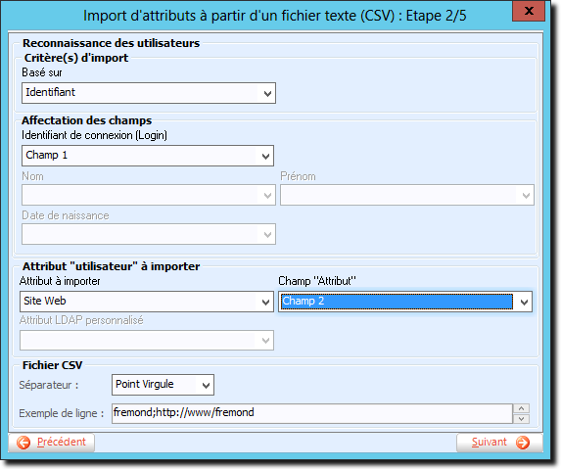Click the Identifiant value in Basé sur
561x469 pixels.
tap(50, 92)
